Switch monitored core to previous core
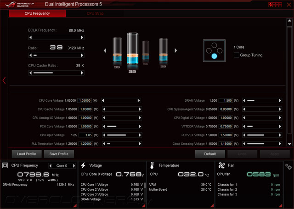Image resolution: width=294 pixels, height=209 pixels. coord(50,166)
